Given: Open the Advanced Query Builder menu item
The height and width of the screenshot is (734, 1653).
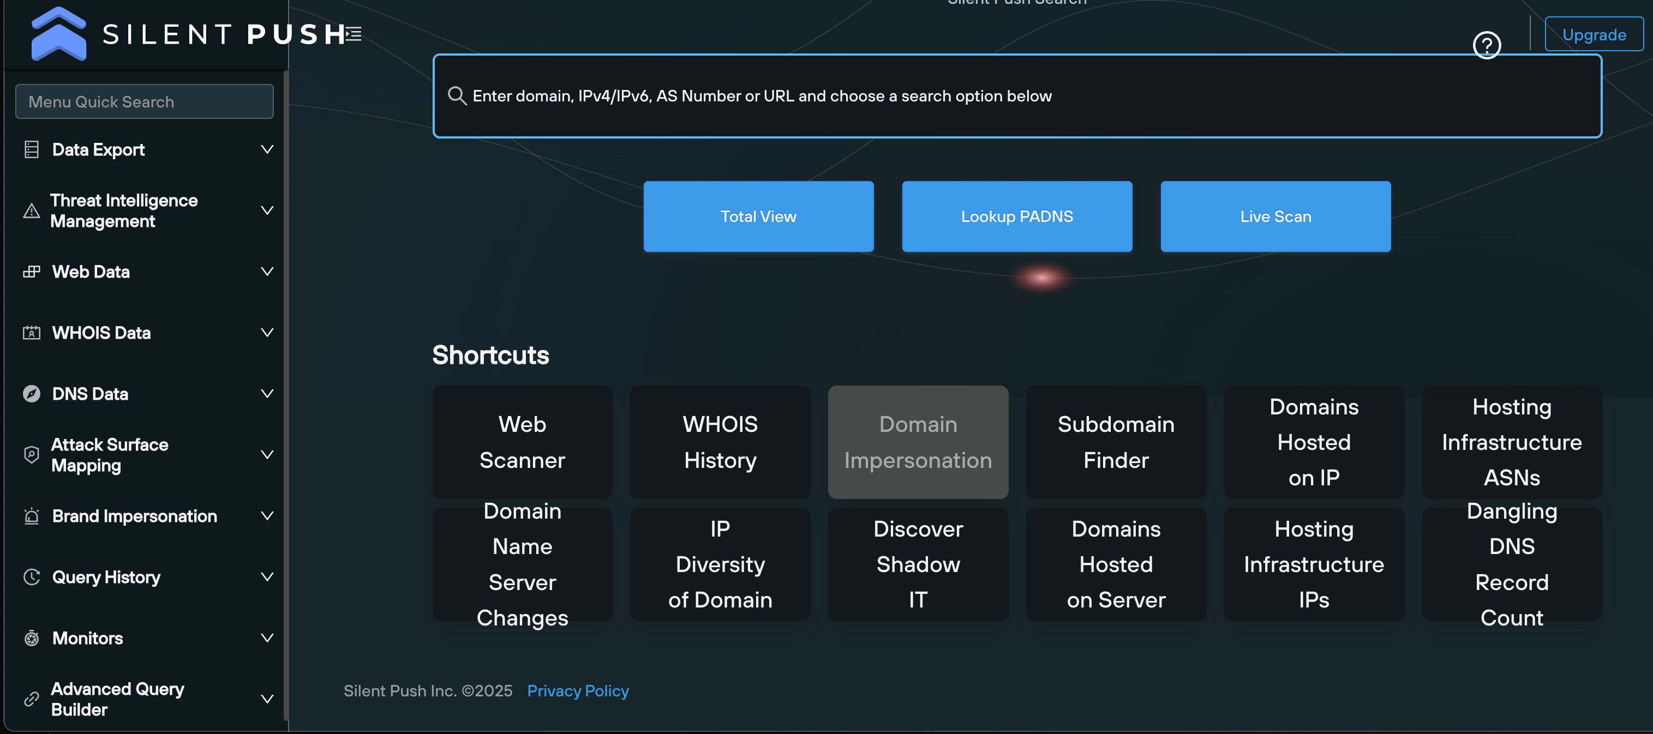Looking at the screenshot, I should pyautogui.click(x=117, y=699).
